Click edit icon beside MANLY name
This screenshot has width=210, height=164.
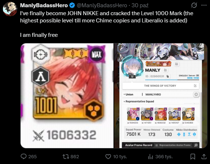[166, 70]
